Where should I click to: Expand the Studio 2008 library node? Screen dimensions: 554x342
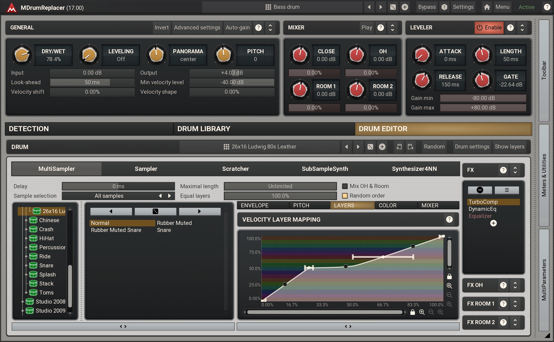coord(22,302)
